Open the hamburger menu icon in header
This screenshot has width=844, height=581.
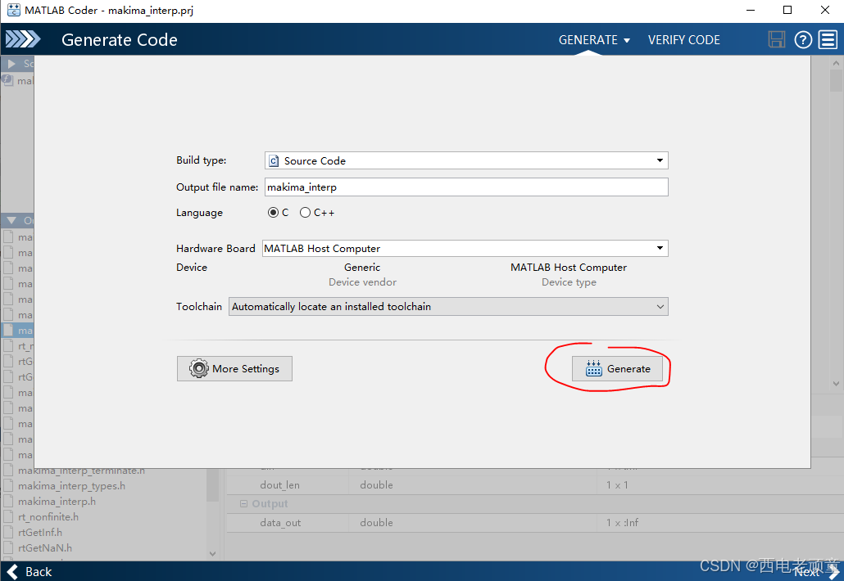[x=828, y=40]
